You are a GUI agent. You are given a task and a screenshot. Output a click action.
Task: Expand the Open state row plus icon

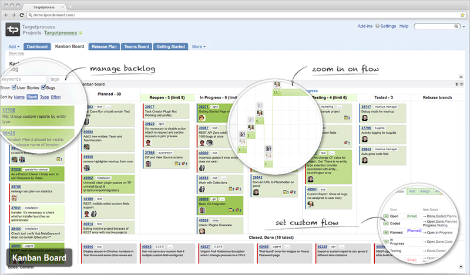tap(386, 216)
